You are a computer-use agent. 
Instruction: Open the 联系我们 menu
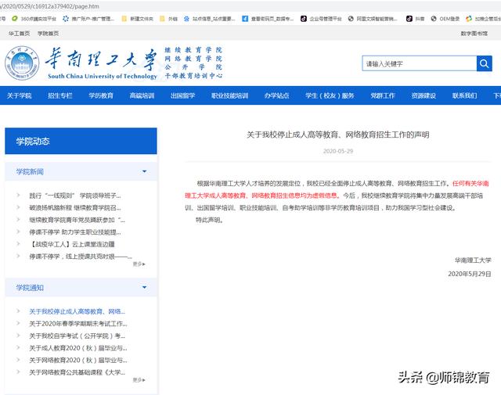[464, 95]
